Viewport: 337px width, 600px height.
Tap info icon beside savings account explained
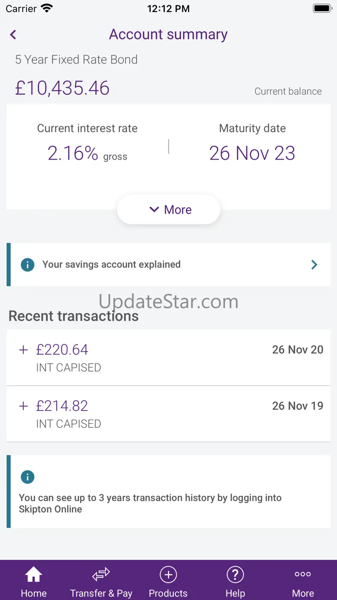pyautogui.click(x=28, y=264)
